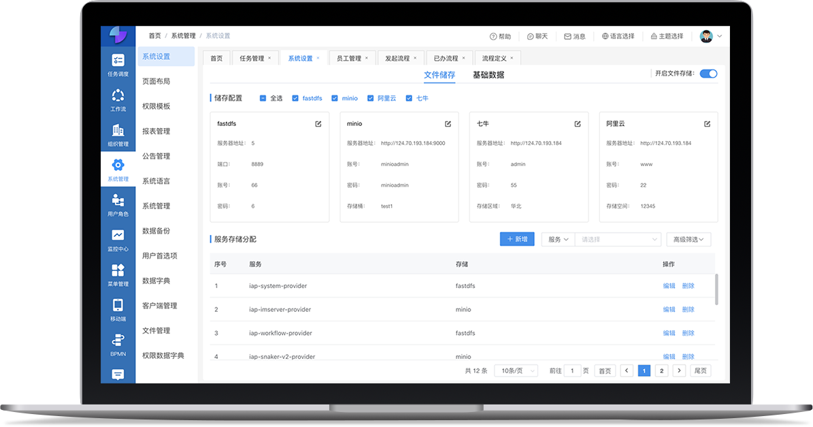Delete the iap-imserver-provider row
The image size is (813, 427).
[688, 309]
